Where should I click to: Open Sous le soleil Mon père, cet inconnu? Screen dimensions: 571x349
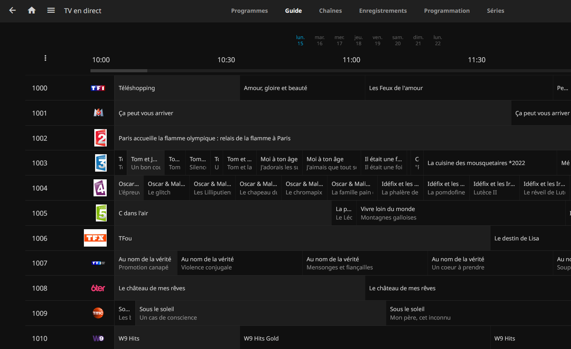coord(479,313)
